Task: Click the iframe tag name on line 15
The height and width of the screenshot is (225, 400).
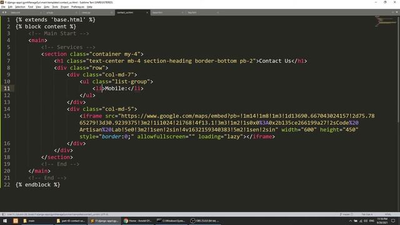Action: (x=92, y=116)
